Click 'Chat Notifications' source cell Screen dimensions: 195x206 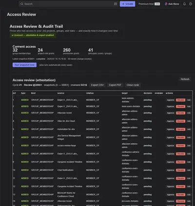tap(65, 170)
